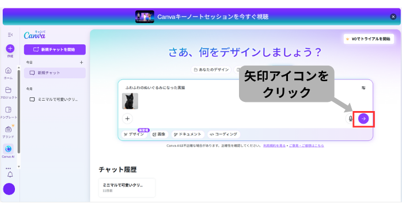The width and height of the screenshot is (402, 210).
Task: Click the Canva logo
Action: 35,35
